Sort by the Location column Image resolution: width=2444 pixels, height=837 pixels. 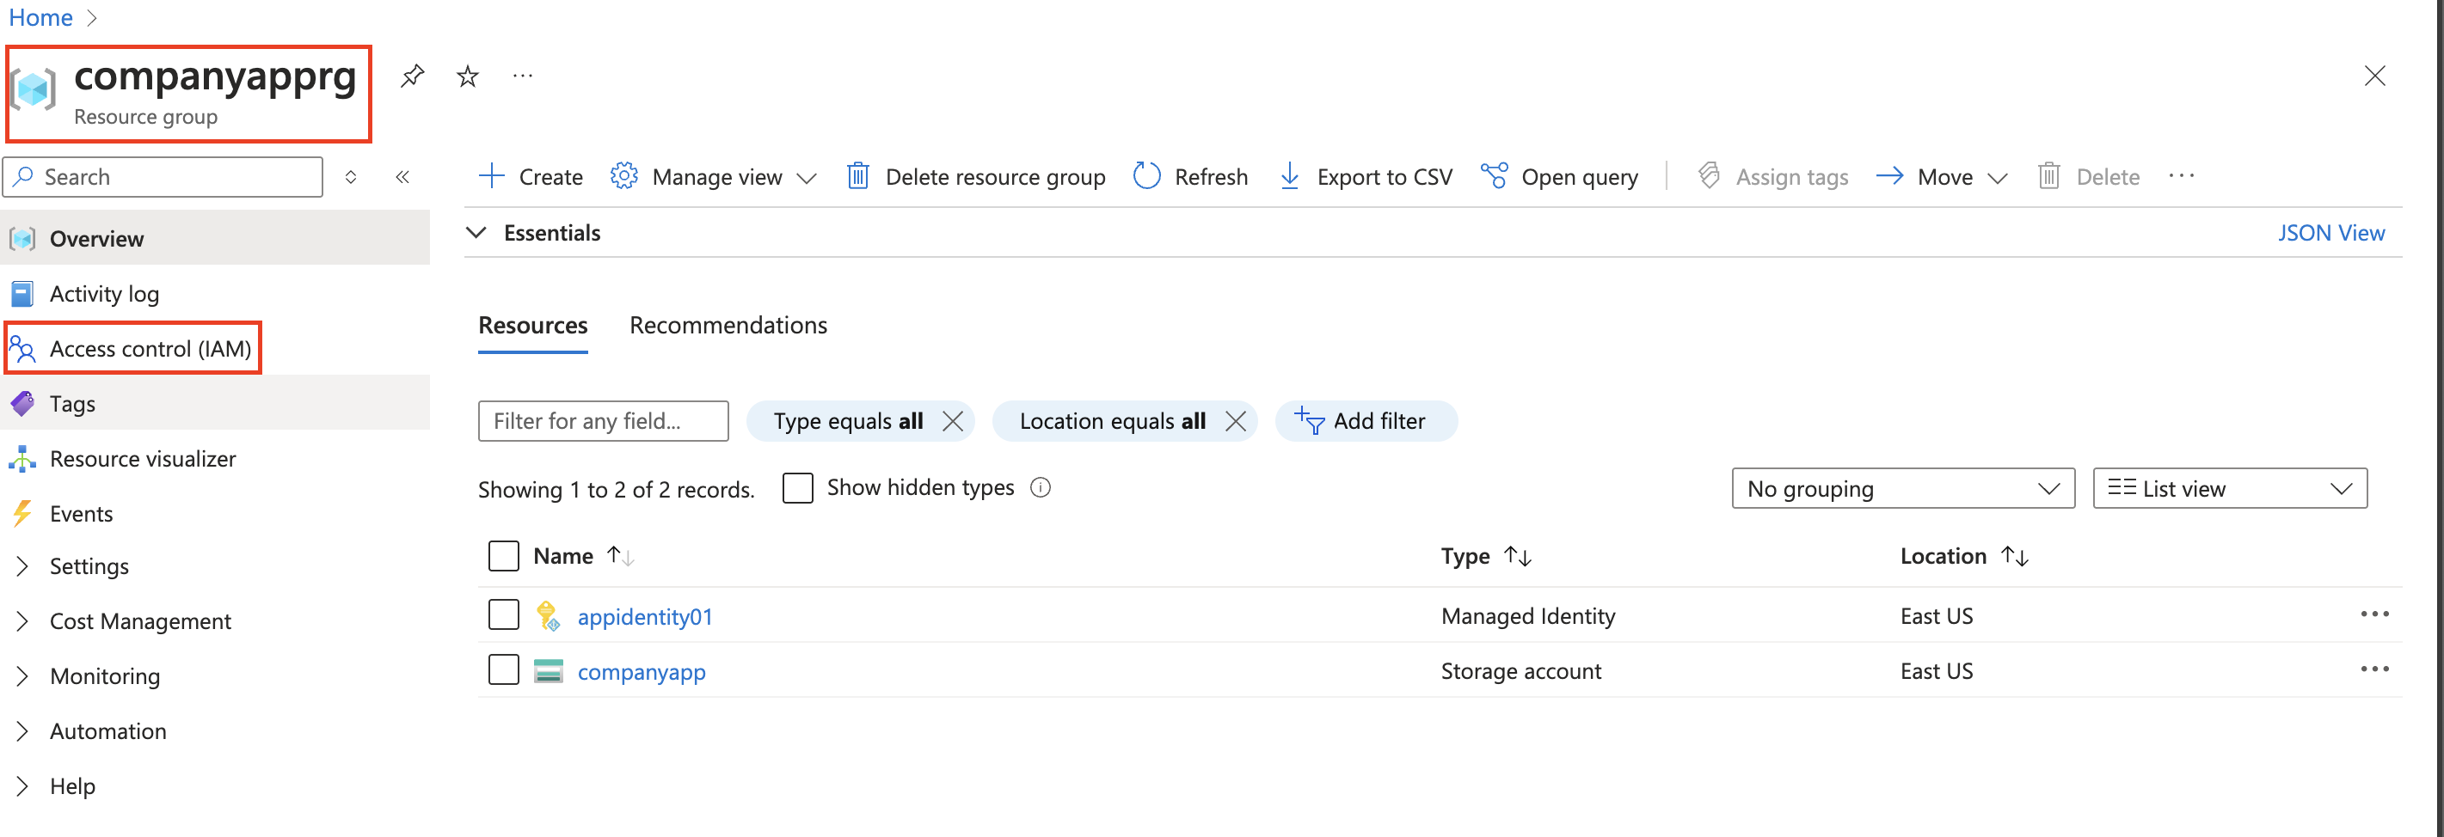tap(1963, 556)
